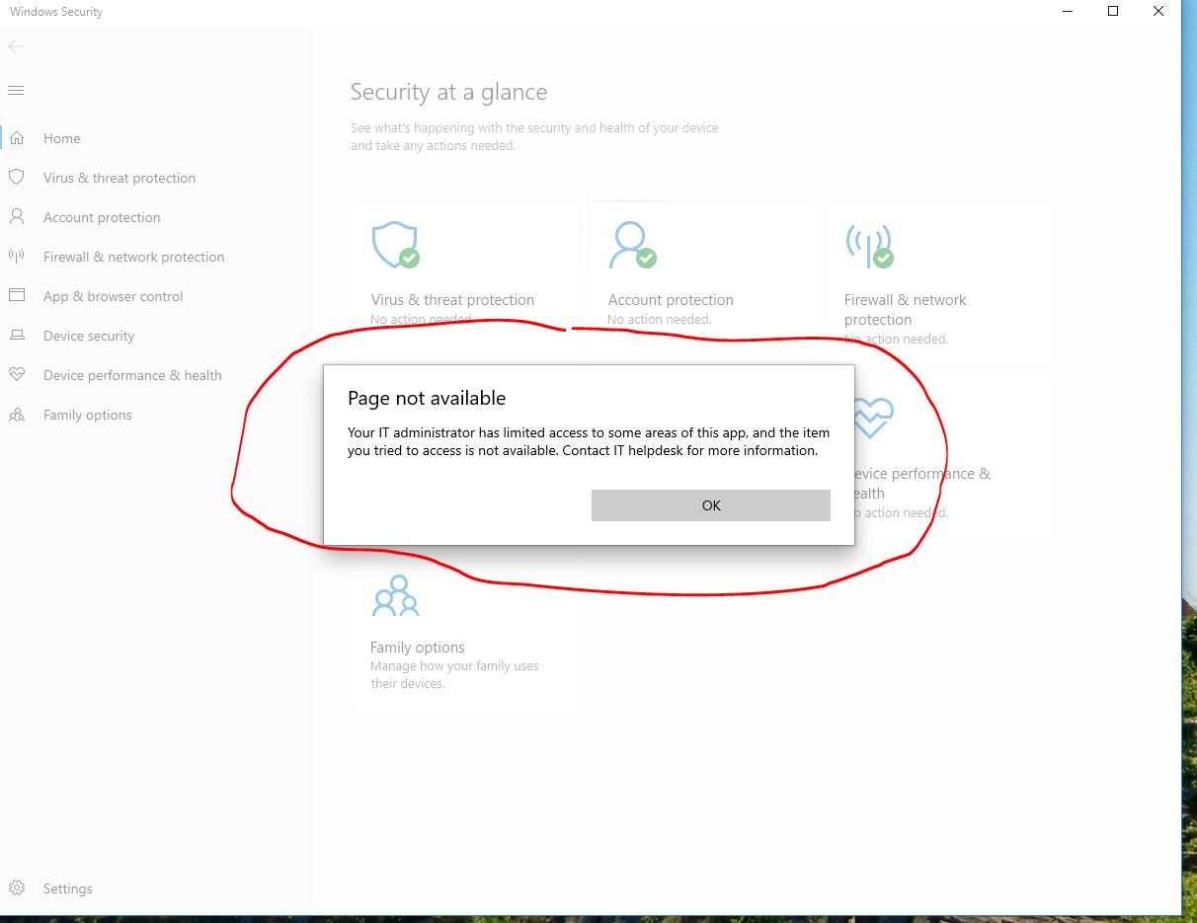The image size is (1197, 923).
Task: Click the Device performance heart sidebar icon
Action: coord(17,375)
